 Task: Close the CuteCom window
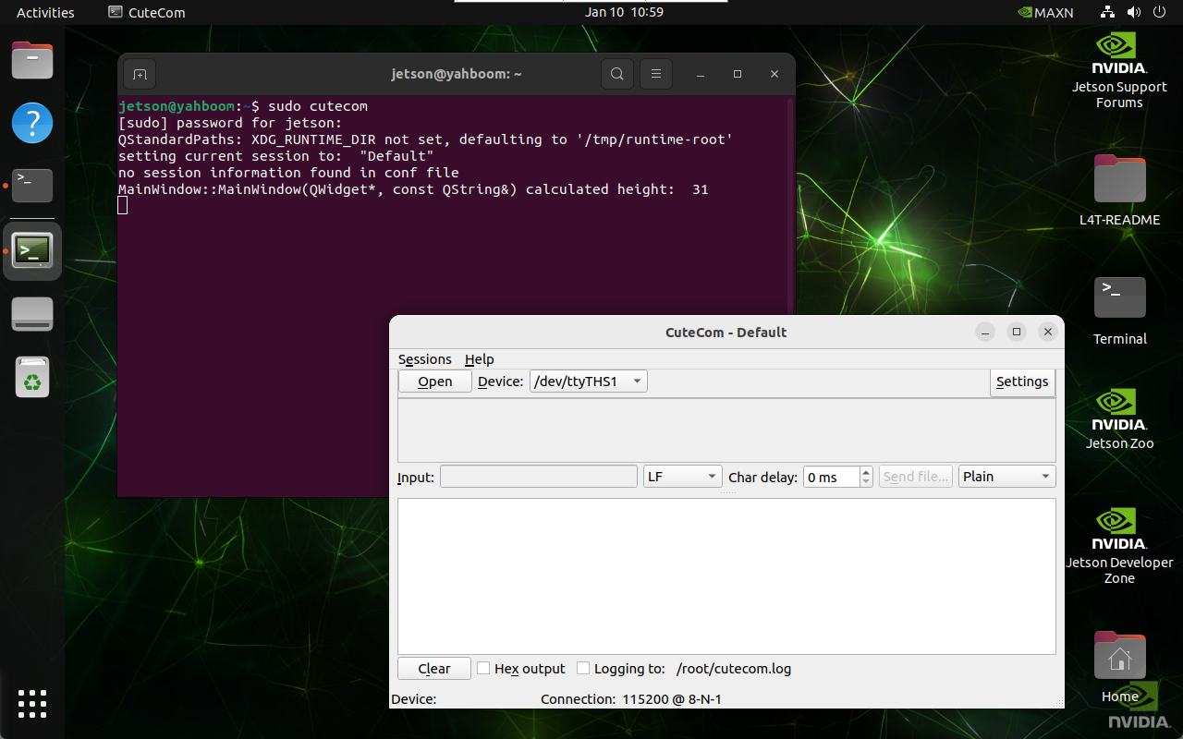[1047, 333]
